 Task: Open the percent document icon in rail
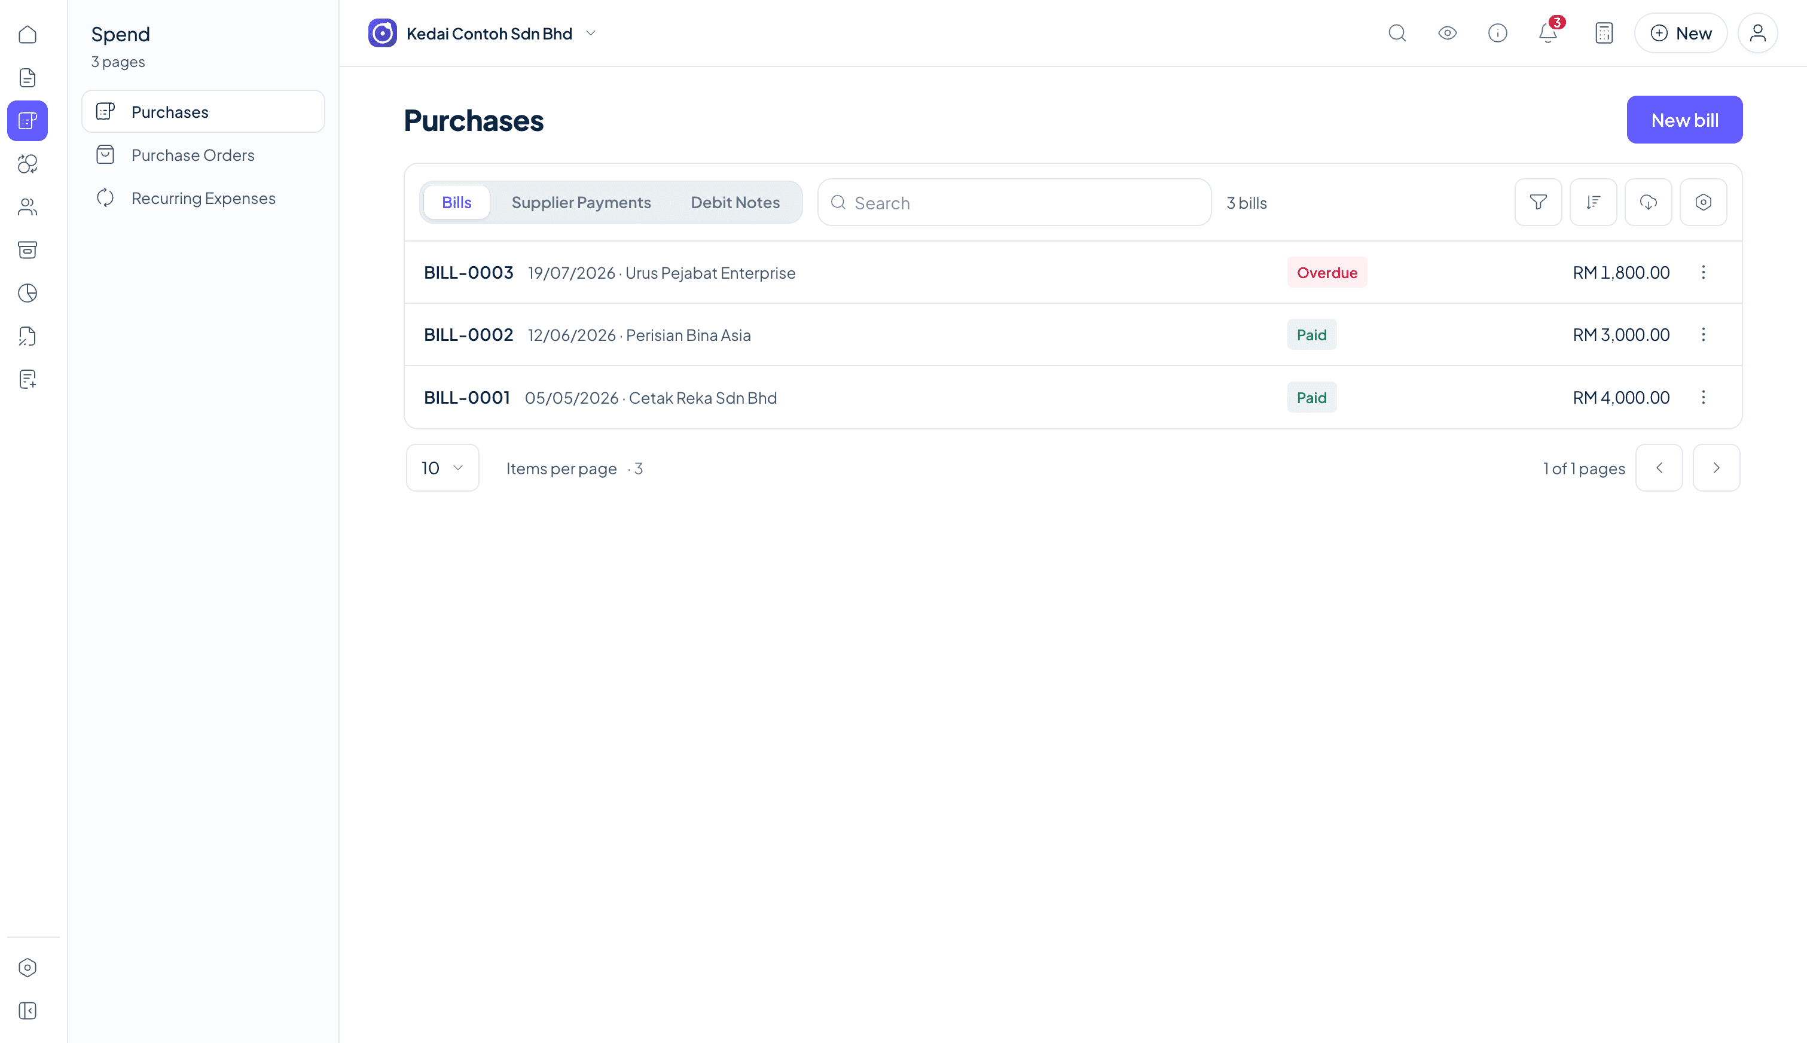(28, 336)
